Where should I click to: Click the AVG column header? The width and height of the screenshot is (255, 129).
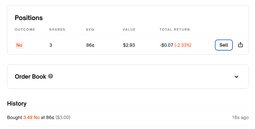click(90, 30)
